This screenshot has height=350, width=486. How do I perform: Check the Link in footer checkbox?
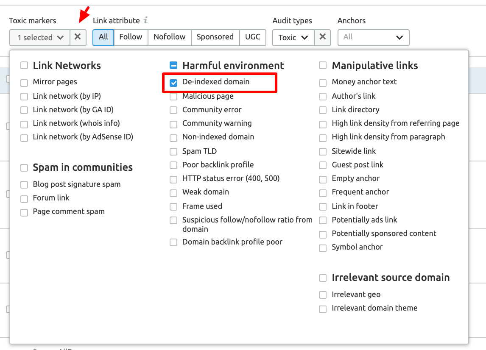click(323, 207)
